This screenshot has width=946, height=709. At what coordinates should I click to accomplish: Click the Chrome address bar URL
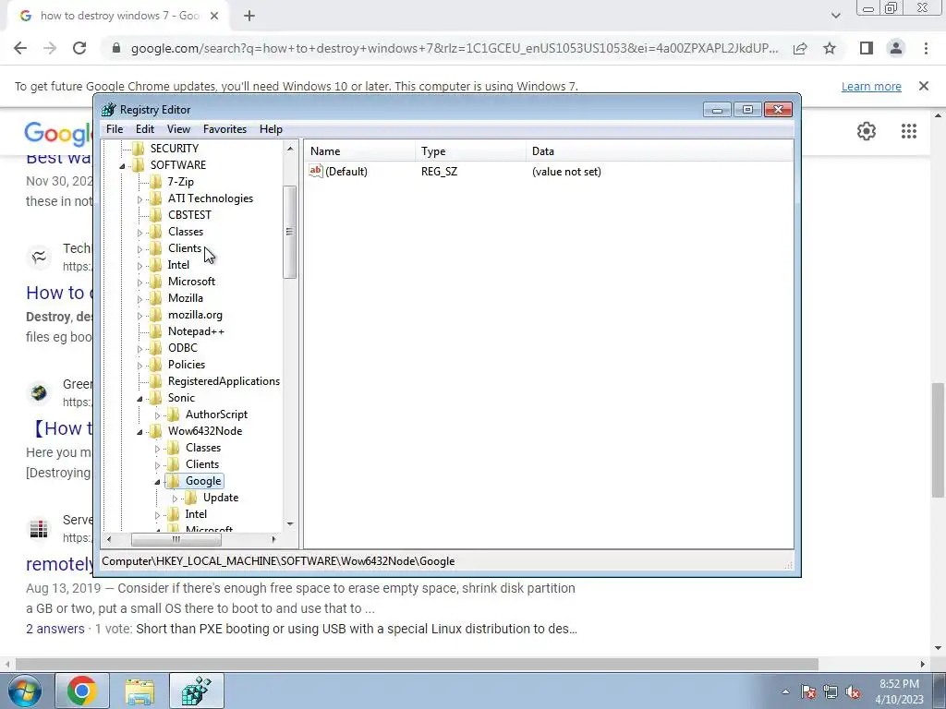click(x=455, y=48)
